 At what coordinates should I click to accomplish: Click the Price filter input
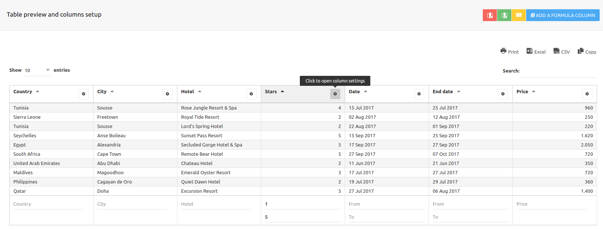point(552,204)
